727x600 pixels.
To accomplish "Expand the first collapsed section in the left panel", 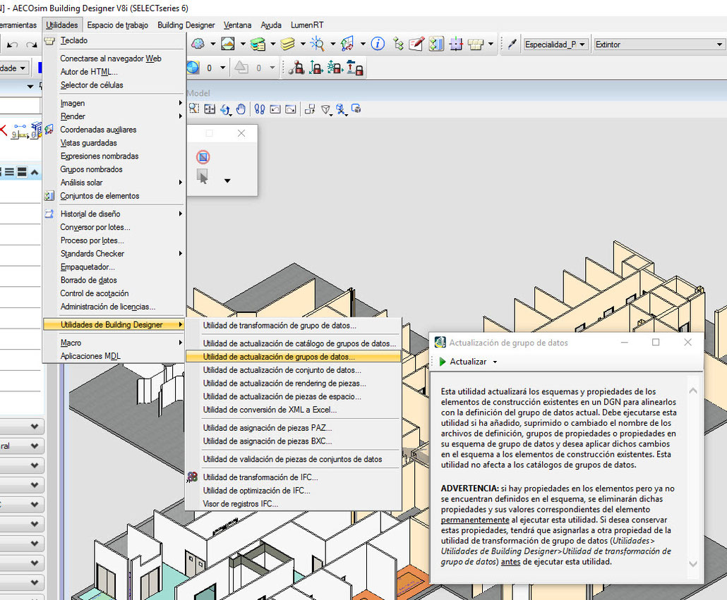I will pyautogui.click(x=35, y=426).
